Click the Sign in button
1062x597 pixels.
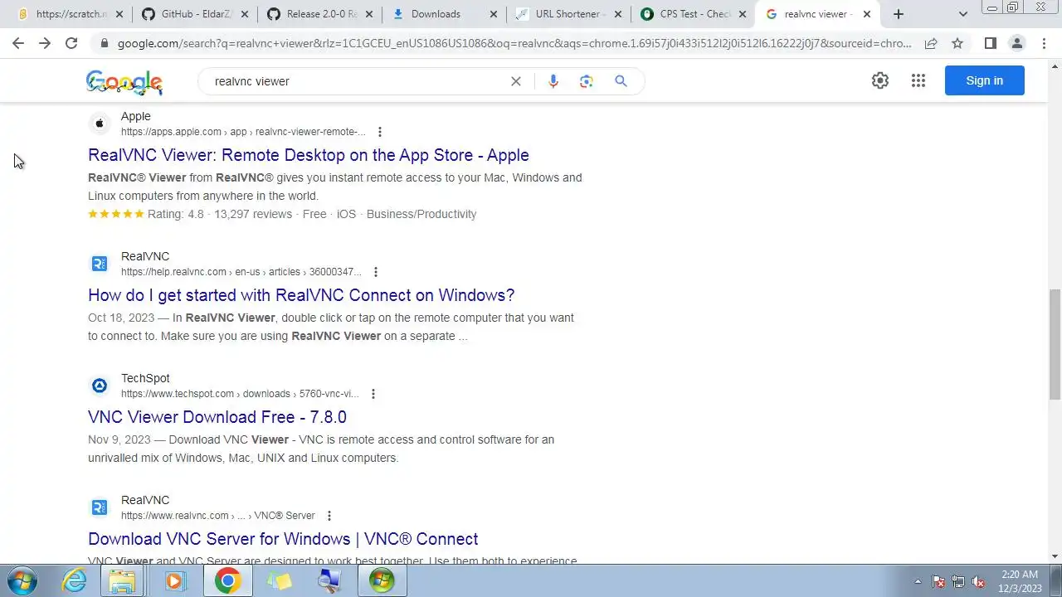coord(984,80)
